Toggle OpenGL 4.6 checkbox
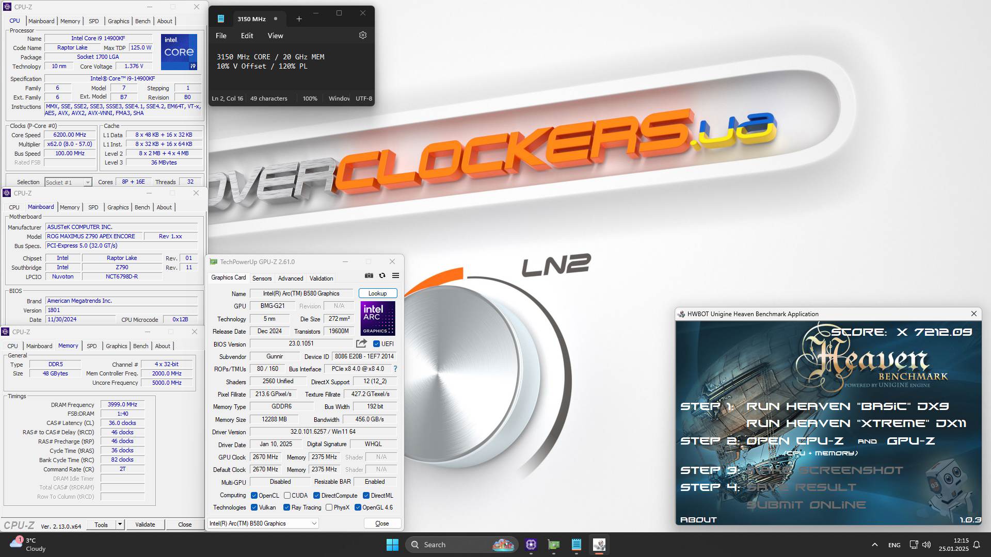The width and height of the screenshot is (991, 557). [x=358, y=507]
